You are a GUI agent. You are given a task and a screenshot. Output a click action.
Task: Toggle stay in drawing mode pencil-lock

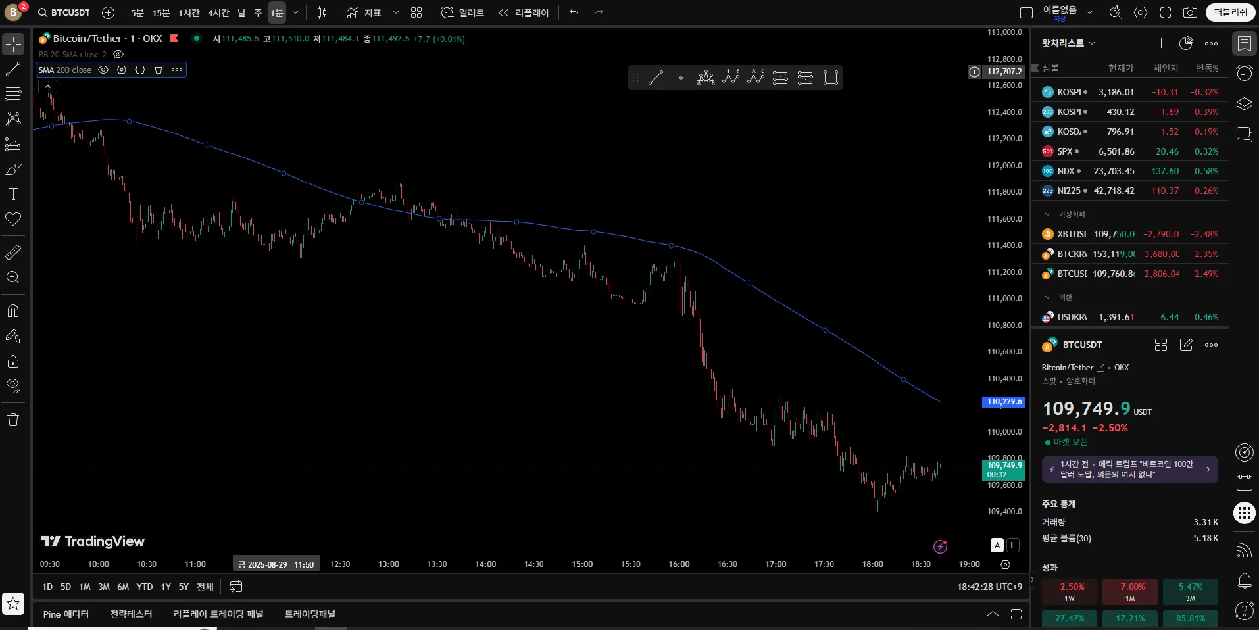tap(13, 336)
